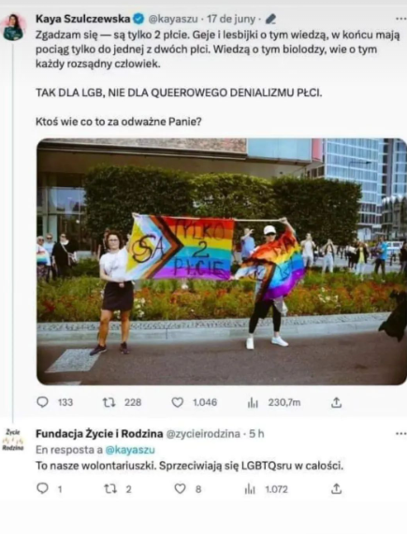The height and width of the screenshot is (534, 407).
Task: Click the edited pencil icon beside the date
Action: tap(270, 19)
